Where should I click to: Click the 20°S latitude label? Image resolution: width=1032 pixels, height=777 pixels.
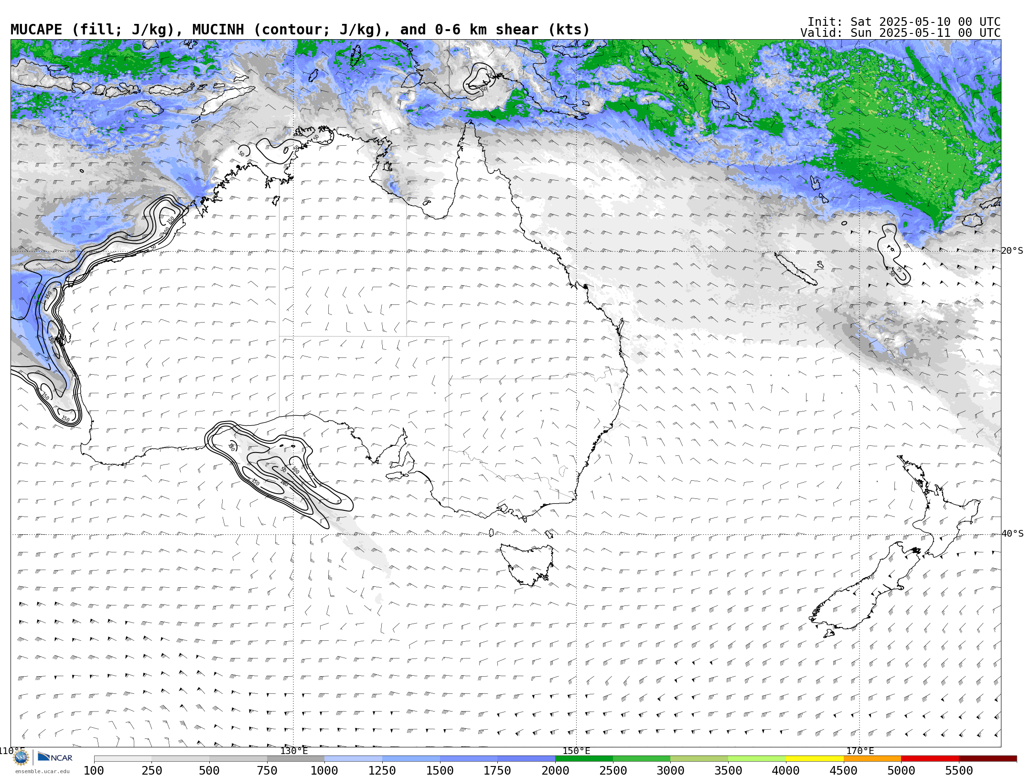[1012, 251]
